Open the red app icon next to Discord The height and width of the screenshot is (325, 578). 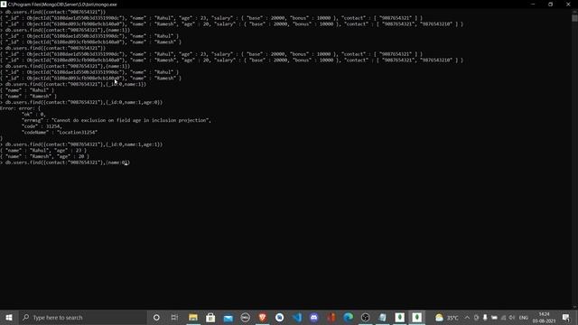click(x=331, y=317)
